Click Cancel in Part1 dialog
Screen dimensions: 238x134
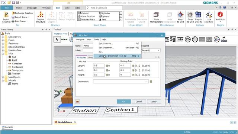[x=139, y=102]
